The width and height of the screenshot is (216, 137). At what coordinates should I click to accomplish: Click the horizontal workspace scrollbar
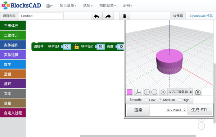[x=138, y=136]
